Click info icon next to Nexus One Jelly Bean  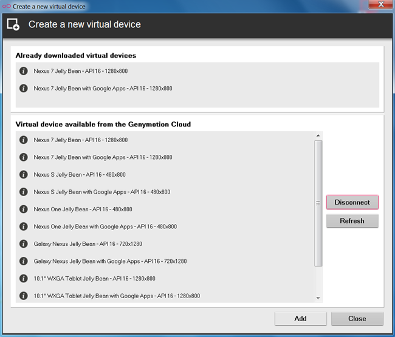[24, 209]
